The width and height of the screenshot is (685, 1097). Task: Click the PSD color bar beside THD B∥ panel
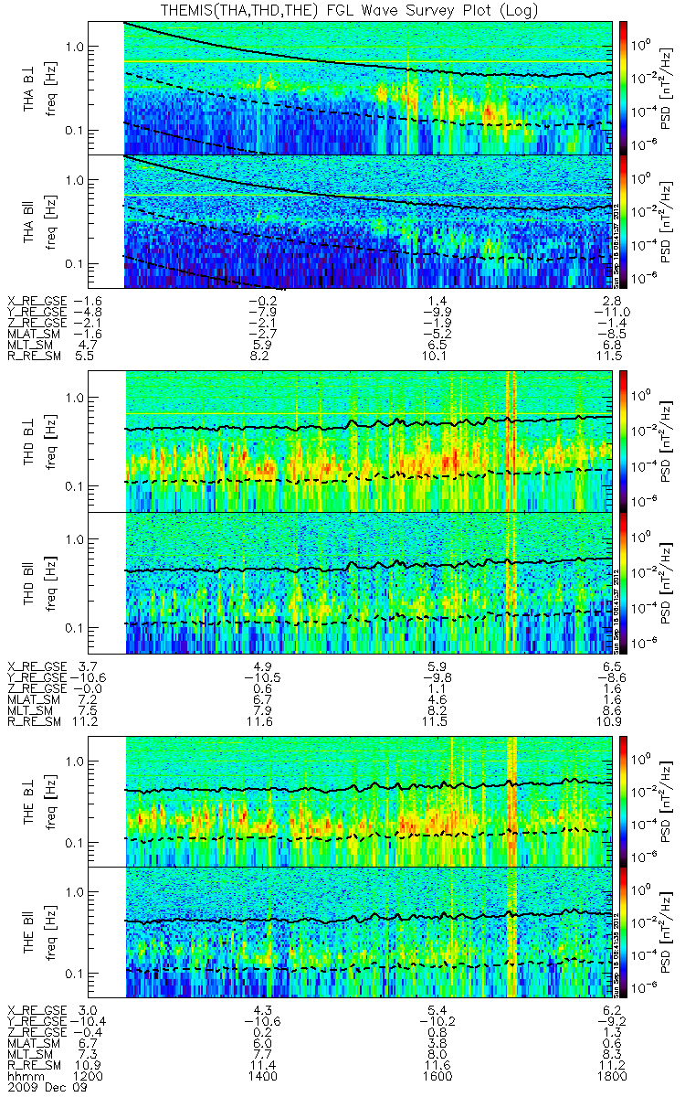(624, 582)
